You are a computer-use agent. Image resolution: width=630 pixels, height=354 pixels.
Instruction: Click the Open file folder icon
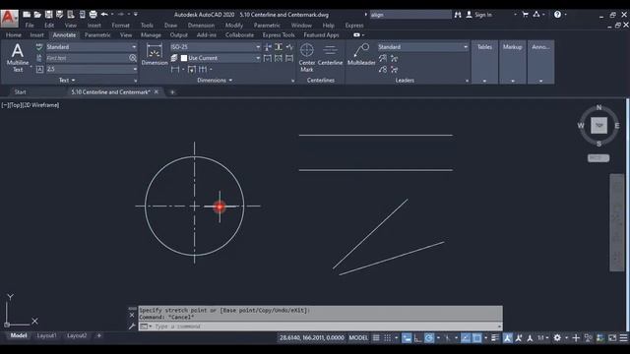point(37,15)
